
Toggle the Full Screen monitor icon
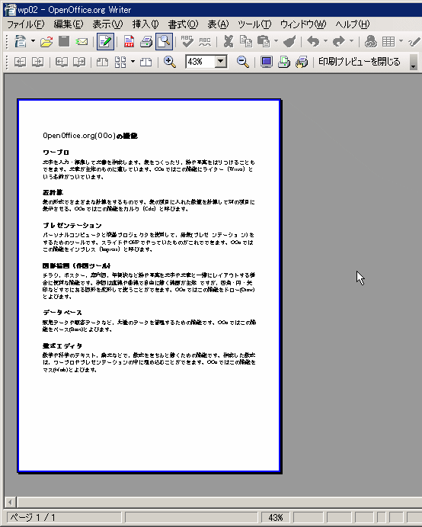pyautogui.click(x=267, y=62)
